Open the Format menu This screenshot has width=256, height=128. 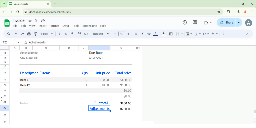[x=54, y=26]
